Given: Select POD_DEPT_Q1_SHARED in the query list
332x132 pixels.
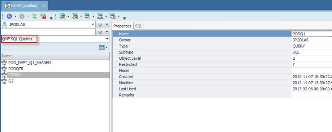Looking at the screenshot, I should [x=29, y=63].
